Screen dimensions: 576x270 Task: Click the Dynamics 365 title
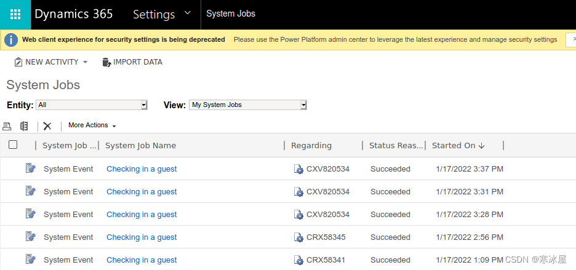tap(73, 14)
